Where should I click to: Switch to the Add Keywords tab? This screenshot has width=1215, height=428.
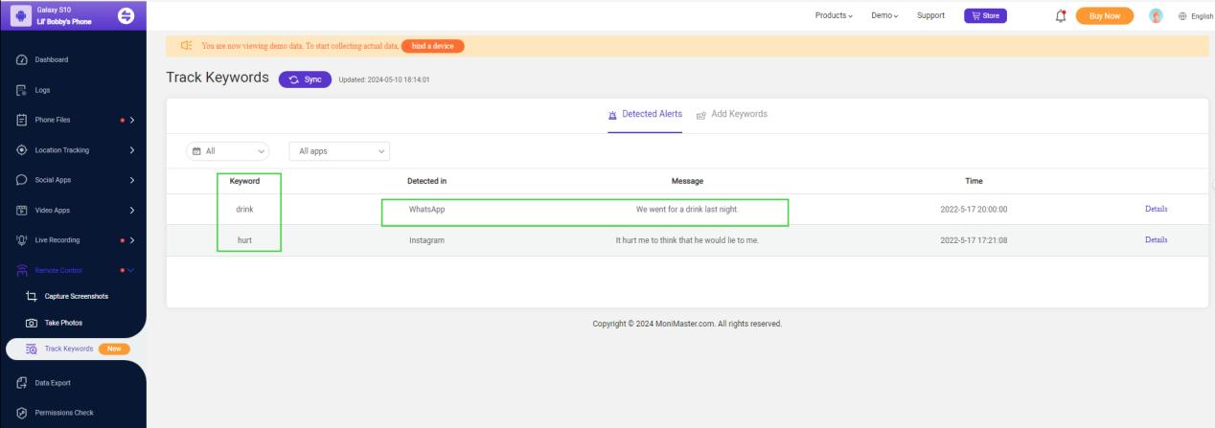[x=732, y=114]
